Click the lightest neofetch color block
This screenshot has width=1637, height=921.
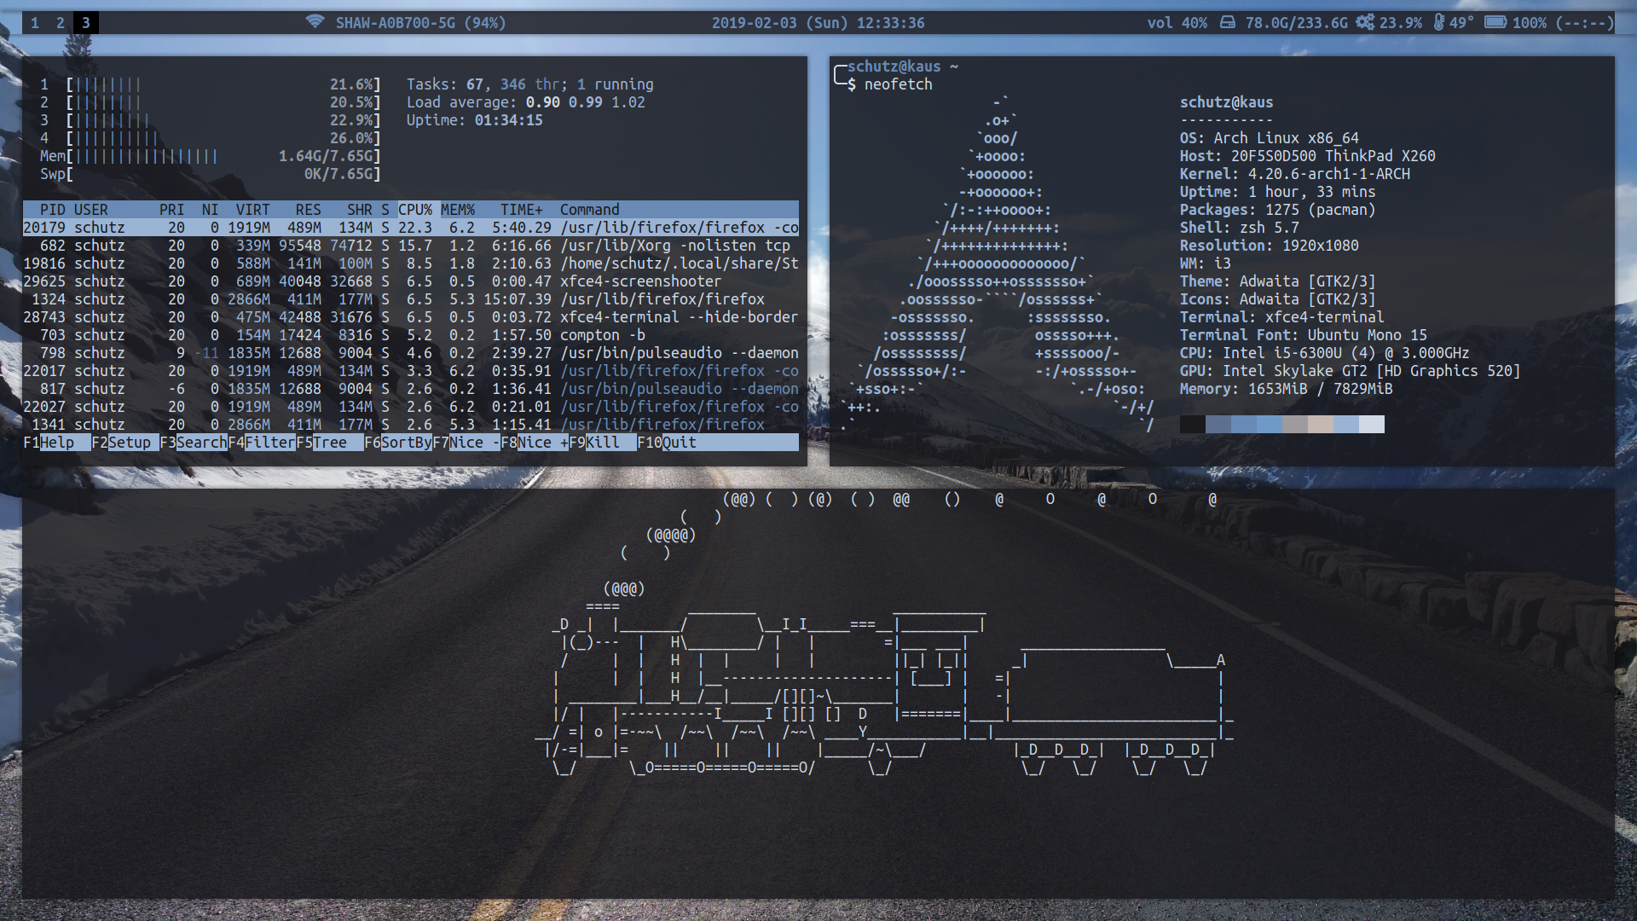coord(1372,425)
